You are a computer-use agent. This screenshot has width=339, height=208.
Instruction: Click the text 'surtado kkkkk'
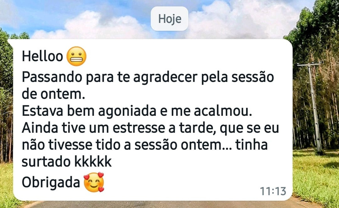tap(67, 161)
